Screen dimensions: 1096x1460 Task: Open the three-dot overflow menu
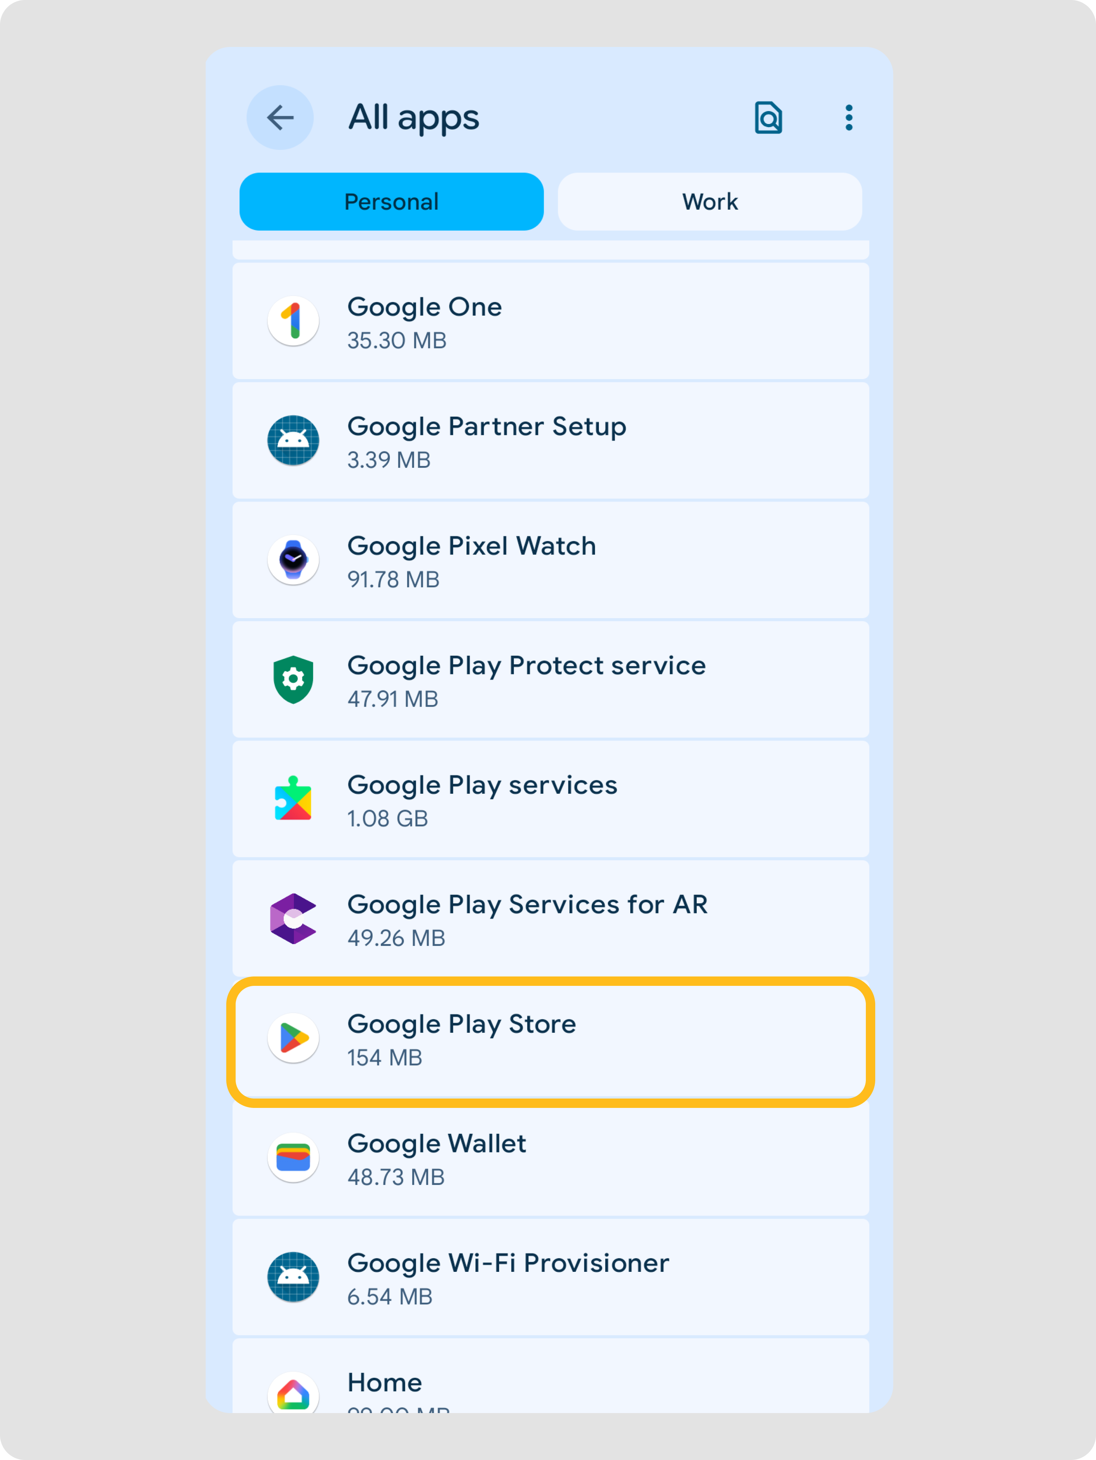pyautogui.click(x=848, y=118)
